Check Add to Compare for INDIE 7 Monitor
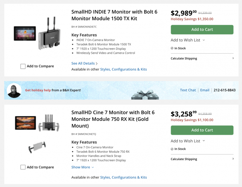This screenshot has width=242, height=187. 23,66
